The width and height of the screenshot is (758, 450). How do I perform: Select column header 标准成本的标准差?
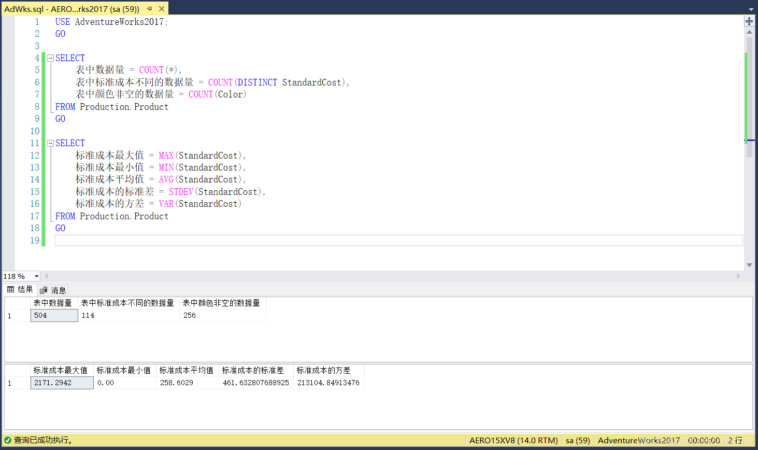[256, 370]
